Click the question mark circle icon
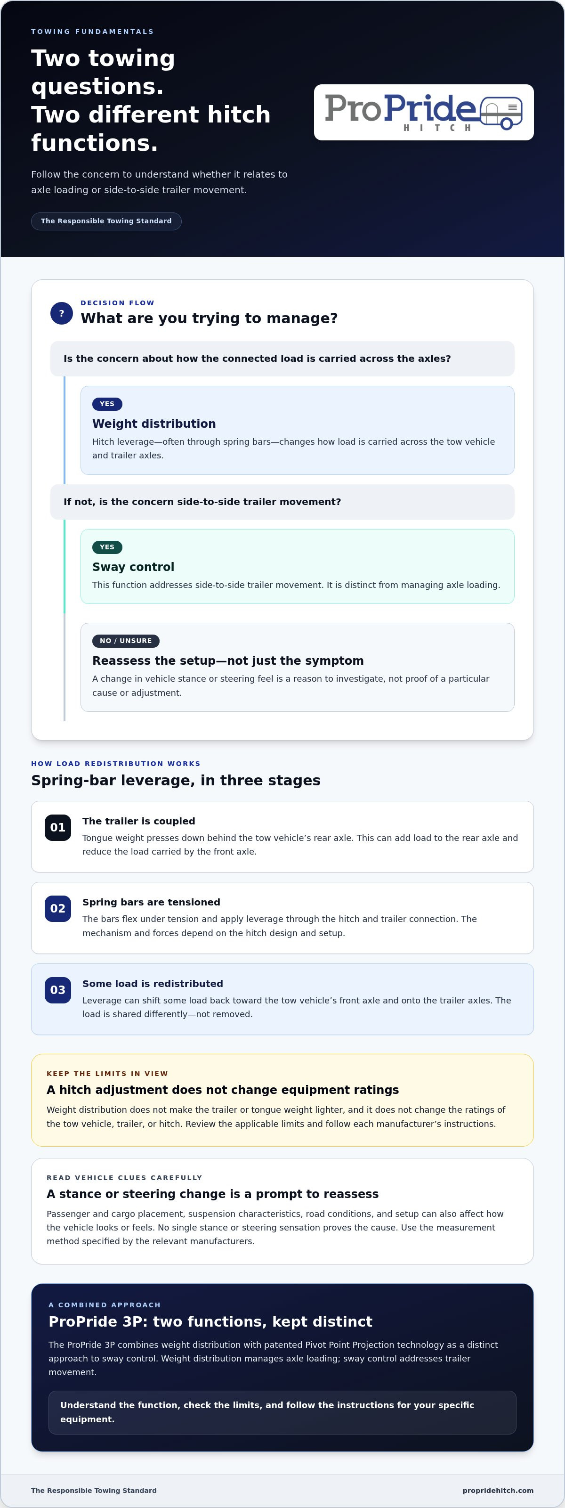 coord(61,313)
